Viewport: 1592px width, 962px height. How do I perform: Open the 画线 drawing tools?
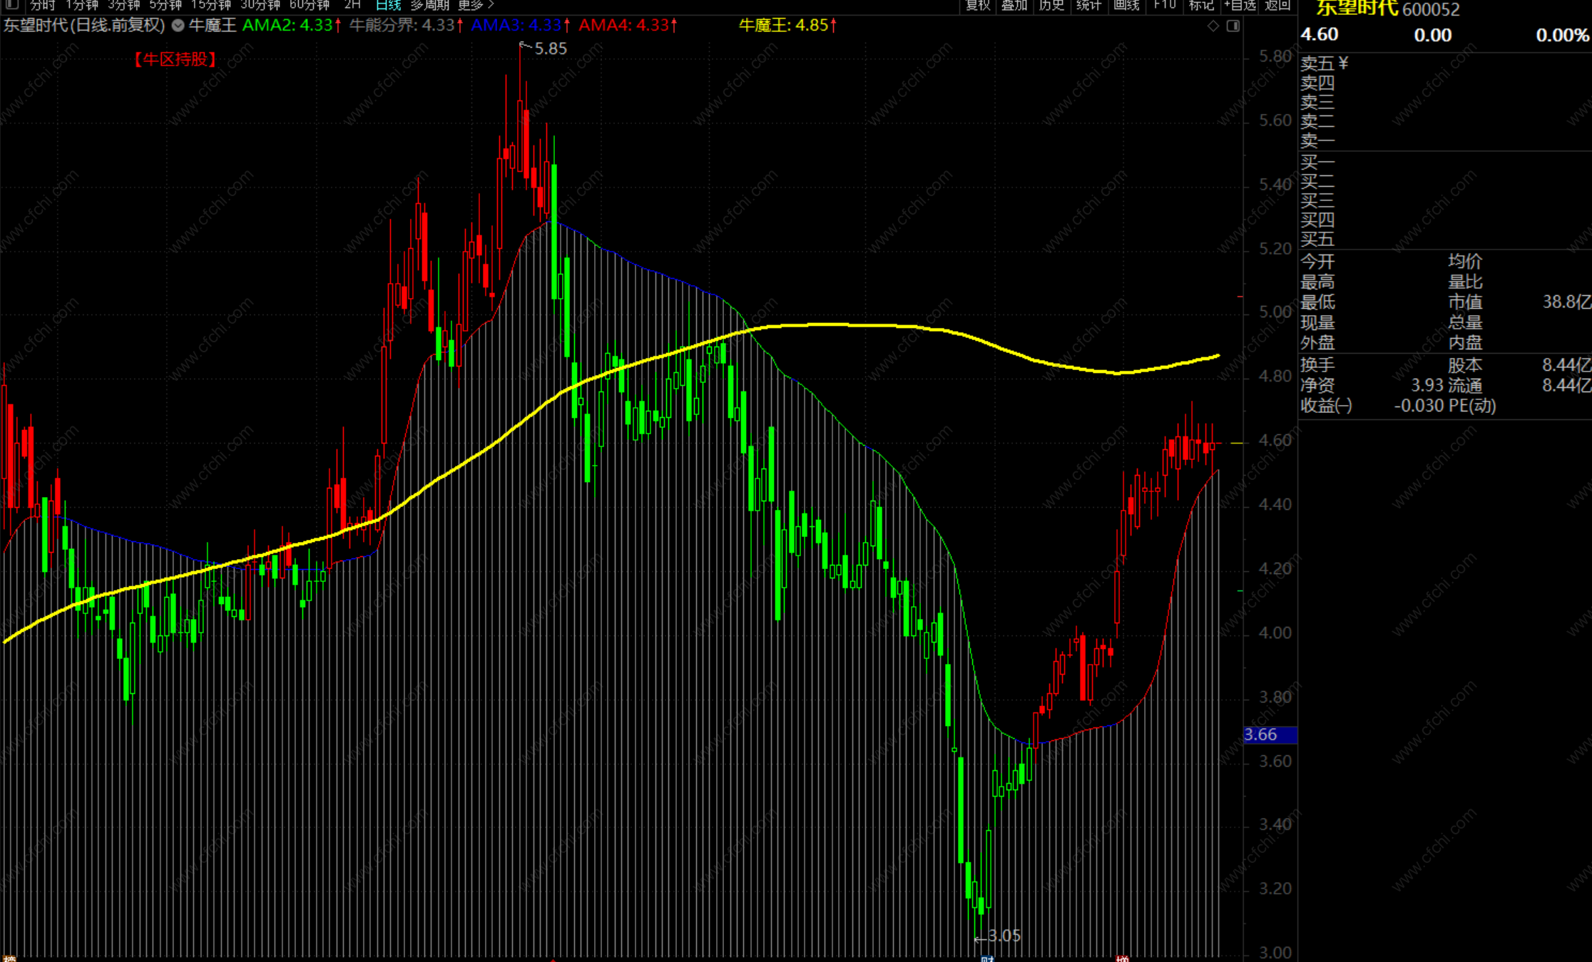(x=1126, y=4)
